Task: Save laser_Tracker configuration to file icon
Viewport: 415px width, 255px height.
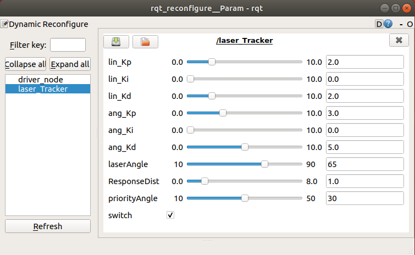Action: tap(116, 42)
